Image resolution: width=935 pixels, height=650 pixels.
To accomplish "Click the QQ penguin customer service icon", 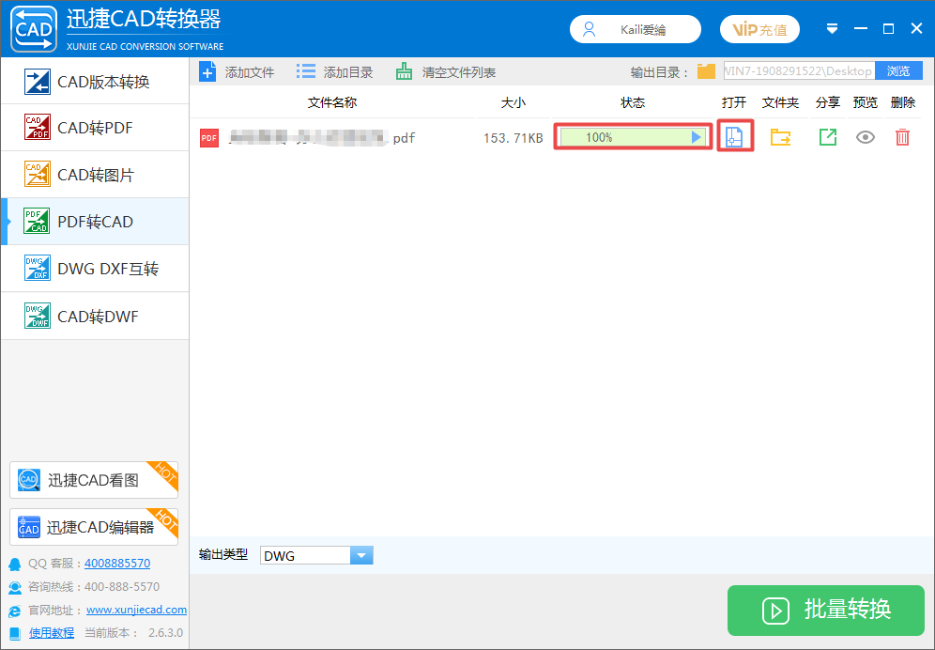I will 15,564.
